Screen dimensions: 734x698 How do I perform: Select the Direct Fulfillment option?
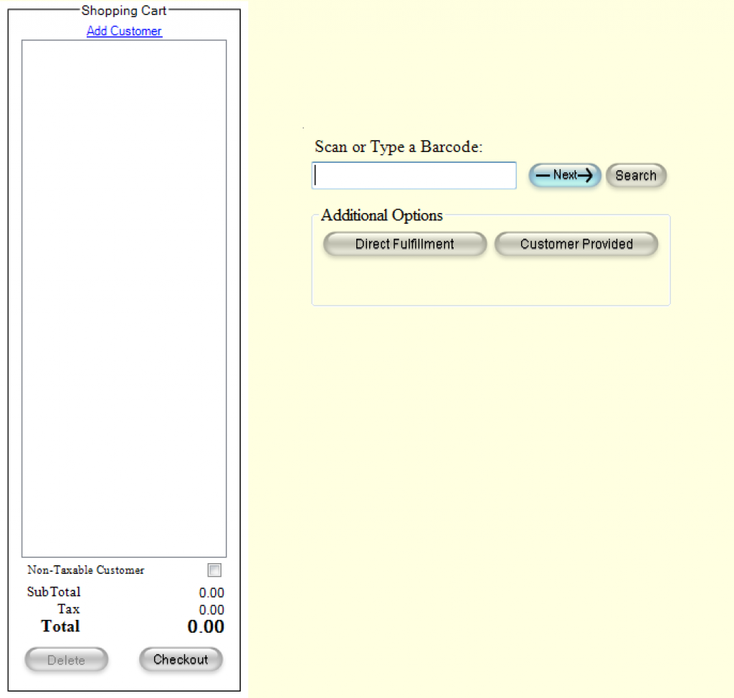tap(404, 244)
